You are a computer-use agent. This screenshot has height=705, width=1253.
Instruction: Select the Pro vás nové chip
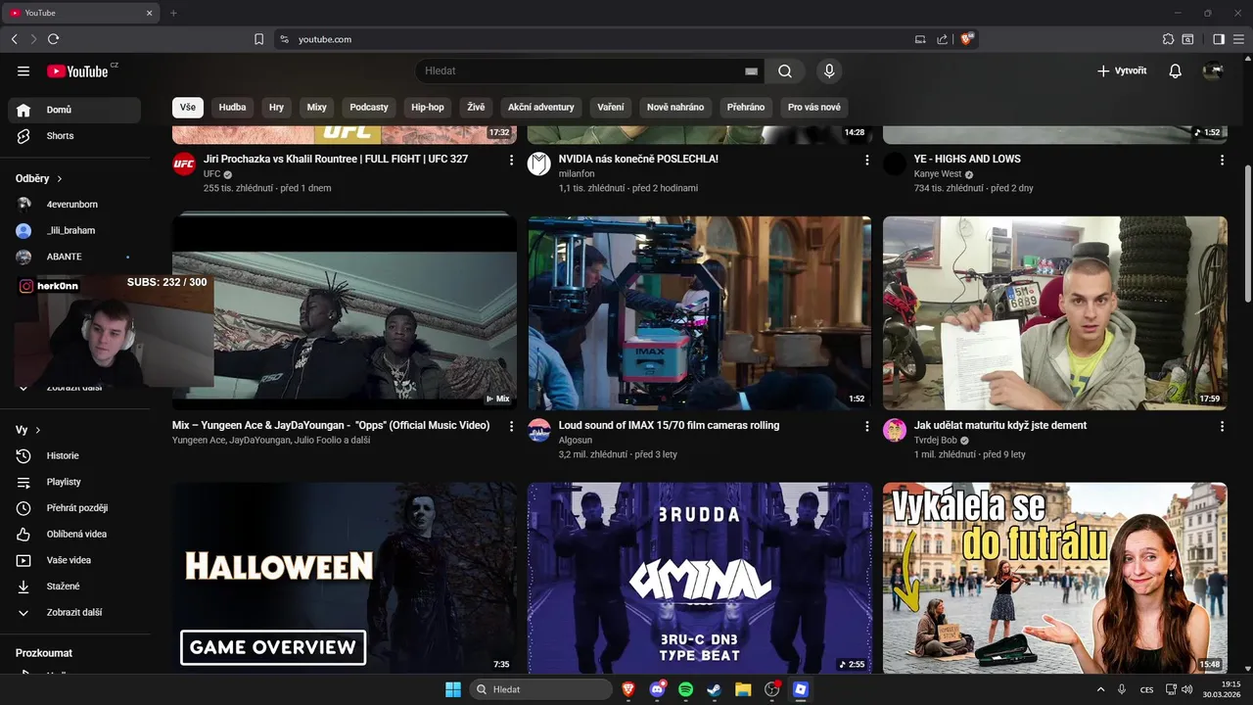tap(814, 107)
